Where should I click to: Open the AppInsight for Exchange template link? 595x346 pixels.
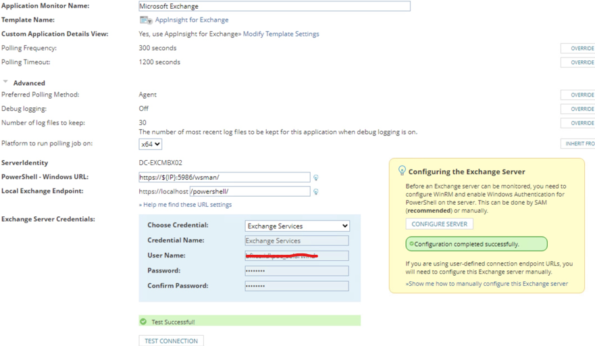point(192,20)
